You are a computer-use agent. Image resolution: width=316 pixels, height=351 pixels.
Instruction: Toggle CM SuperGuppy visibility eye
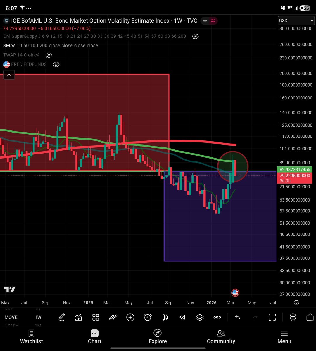[195, 36]
